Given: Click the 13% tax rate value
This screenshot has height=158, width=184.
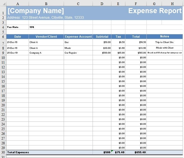Looking at the screenshot, I should pyautogui.click(x=32, y=27).
